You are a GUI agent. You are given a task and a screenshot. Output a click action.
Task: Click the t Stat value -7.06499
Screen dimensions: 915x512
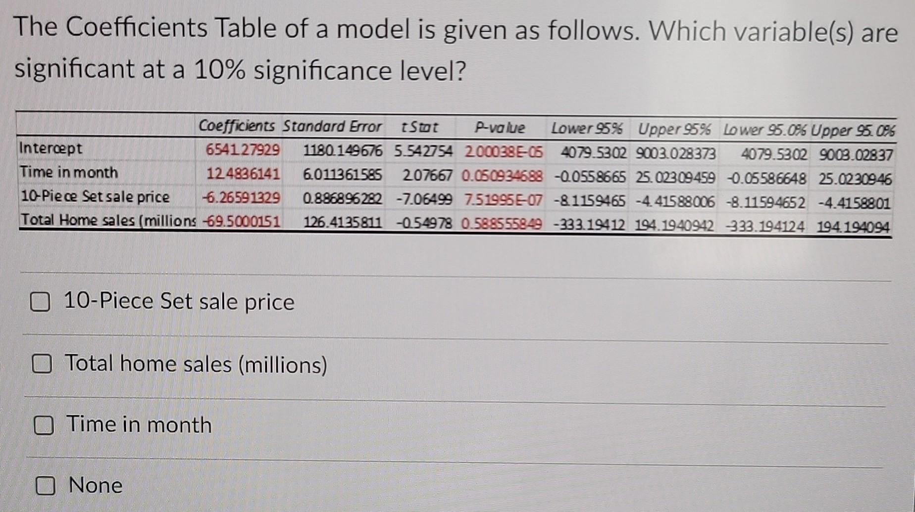[424, 197]
